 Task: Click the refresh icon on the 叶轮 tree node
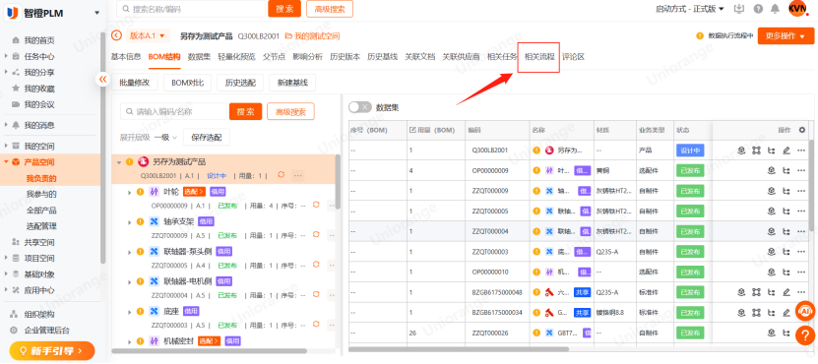[x=316, y=205]
